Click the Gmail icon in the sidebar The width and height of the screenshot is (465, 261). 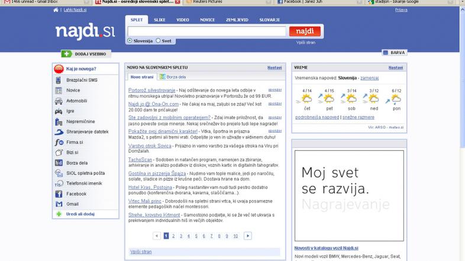pos(59,204)
